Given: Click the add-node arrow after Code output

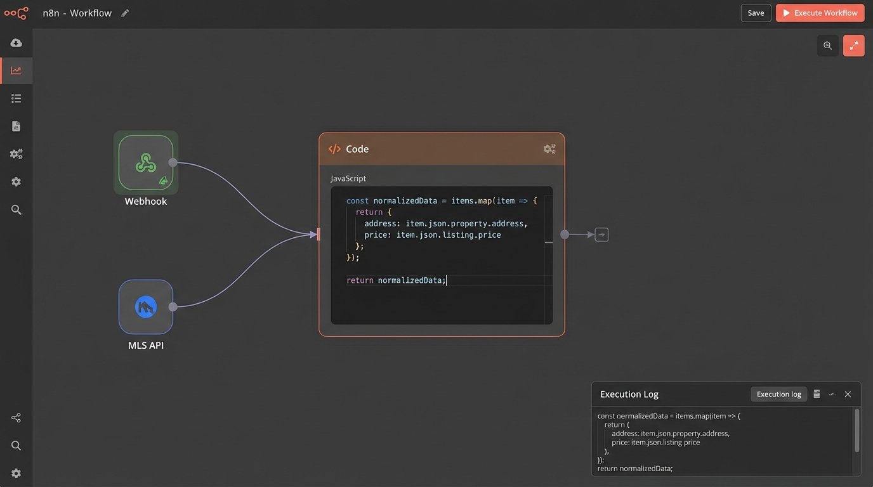Looking at the screenshot, I should [601, 235].
